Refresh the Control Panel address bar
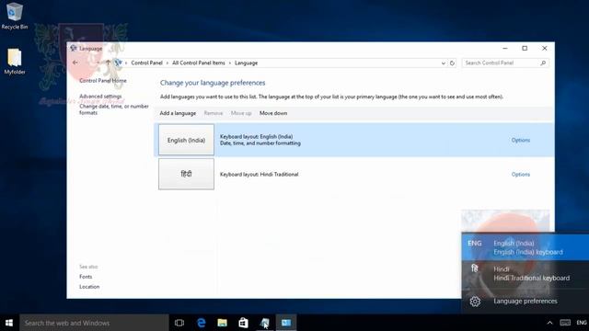 (x=452, y=63)
